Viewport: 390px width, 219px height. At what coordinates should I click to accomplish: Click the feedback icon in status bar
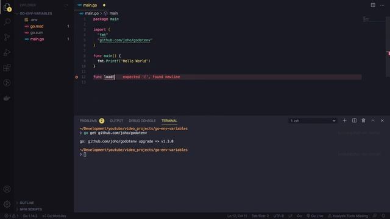(x=375, y=216)
